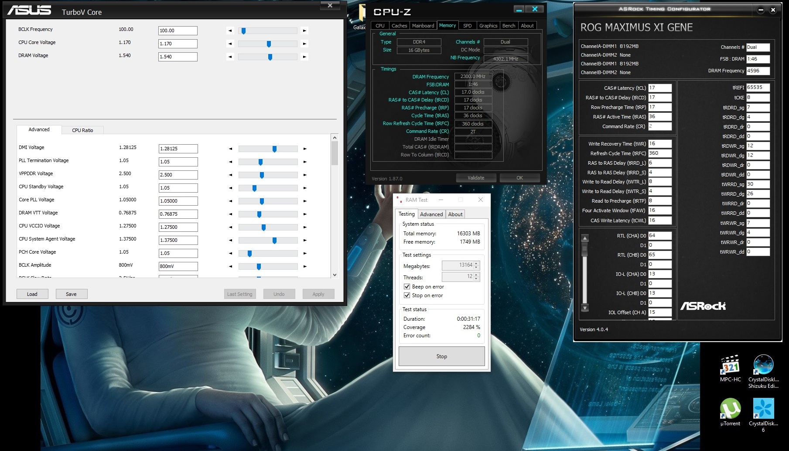Open the SPD tab in CPU-Z
Screen dimensions: 789x451
coord(467,26)
